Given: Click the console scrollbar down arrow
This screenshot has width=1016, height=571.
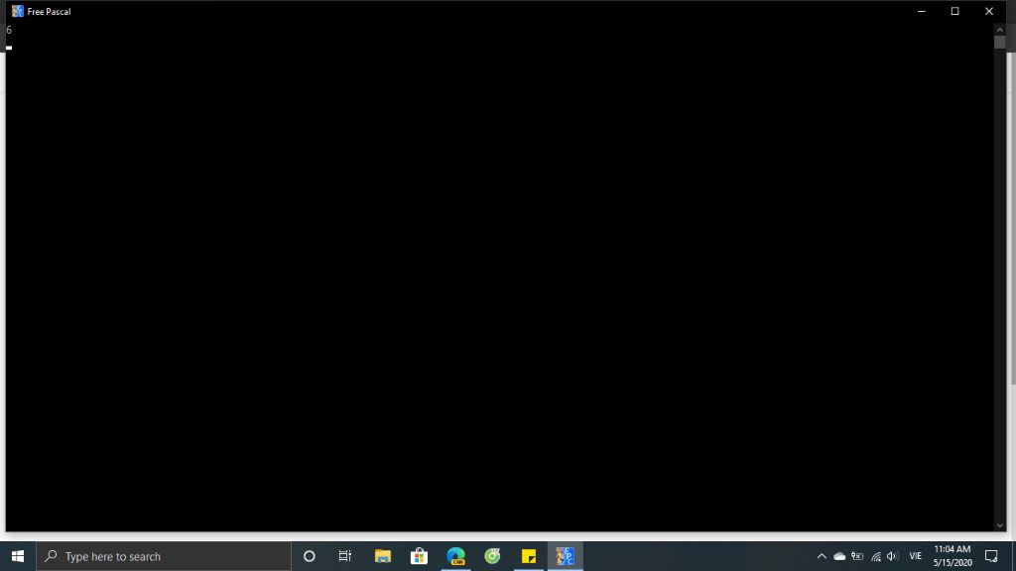Looking at the screenshot, I should [x=999, y=525].
